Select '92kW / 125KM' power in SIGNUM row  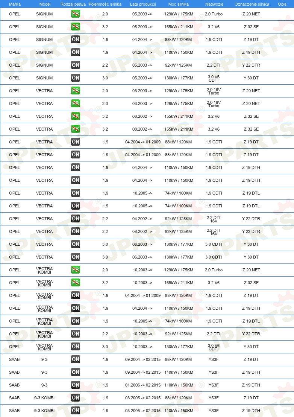coord(179,65)
